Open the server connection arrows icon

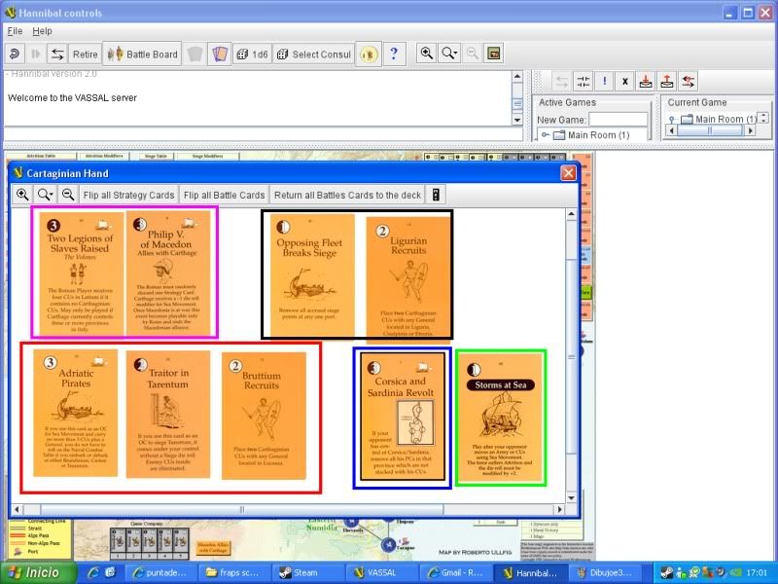[x=57, y=54]
